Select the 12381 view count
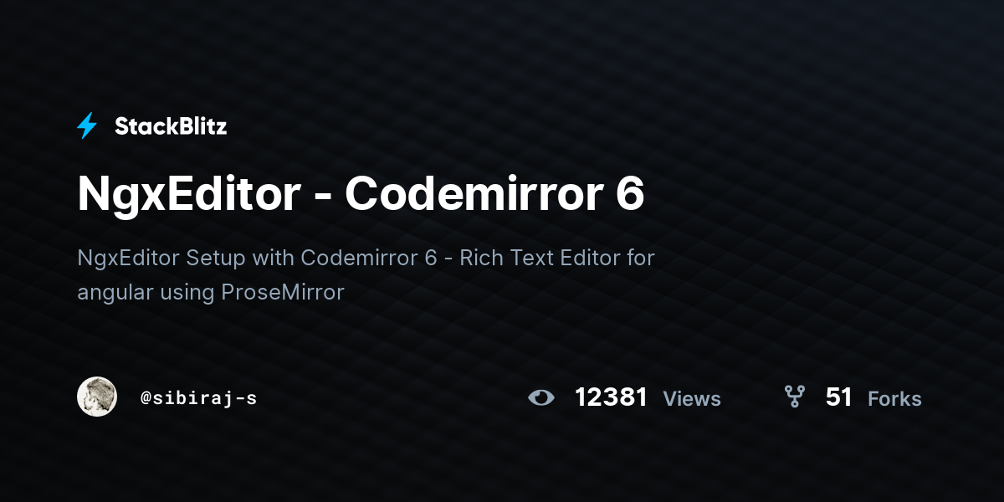 612,397
